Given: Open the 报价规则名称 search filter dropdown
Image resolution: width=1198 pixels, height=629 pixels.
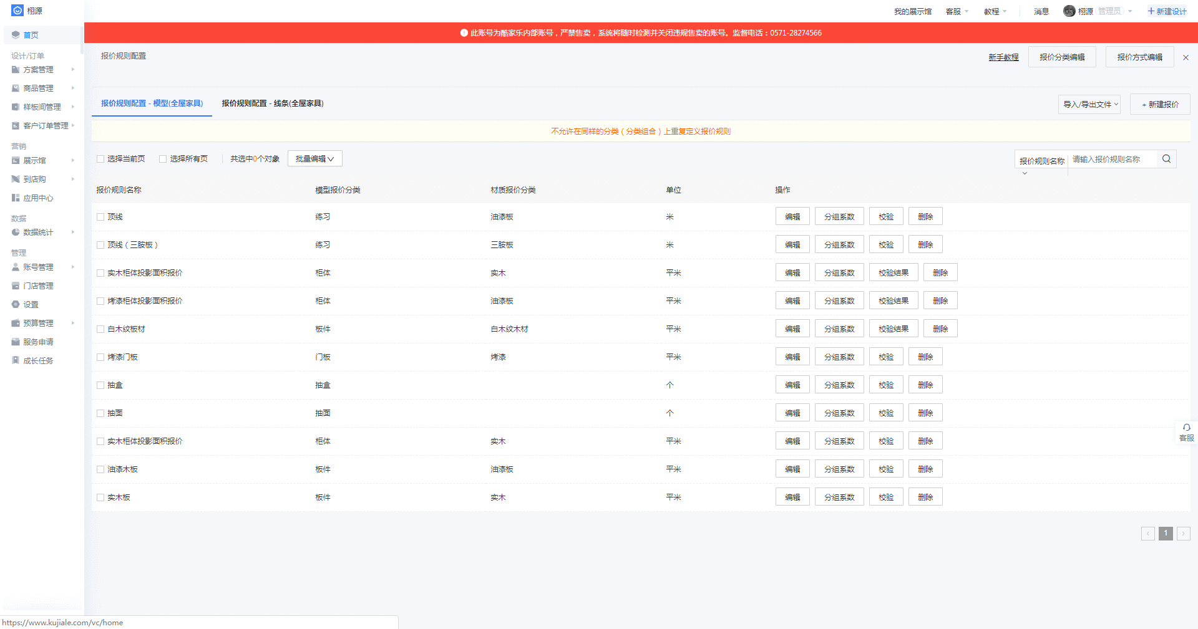Looking at the screenshot, I should click(x=1041, y=161).
